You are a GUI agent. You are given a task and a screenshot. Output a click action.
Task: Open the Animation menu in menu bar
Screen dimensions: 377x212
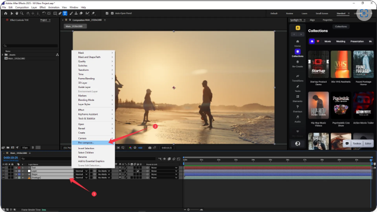53,7
